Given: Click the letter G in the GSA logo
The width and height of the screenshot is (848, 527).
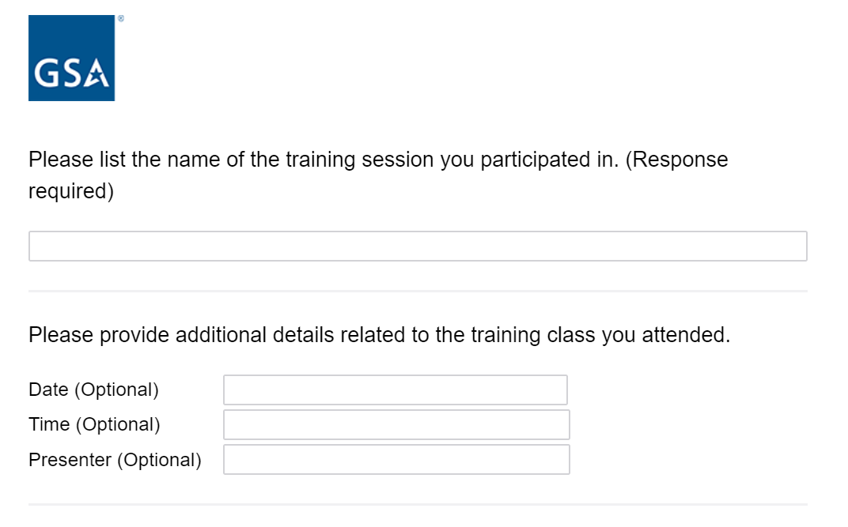Looking at the screenshot, I should coord(47,75).
